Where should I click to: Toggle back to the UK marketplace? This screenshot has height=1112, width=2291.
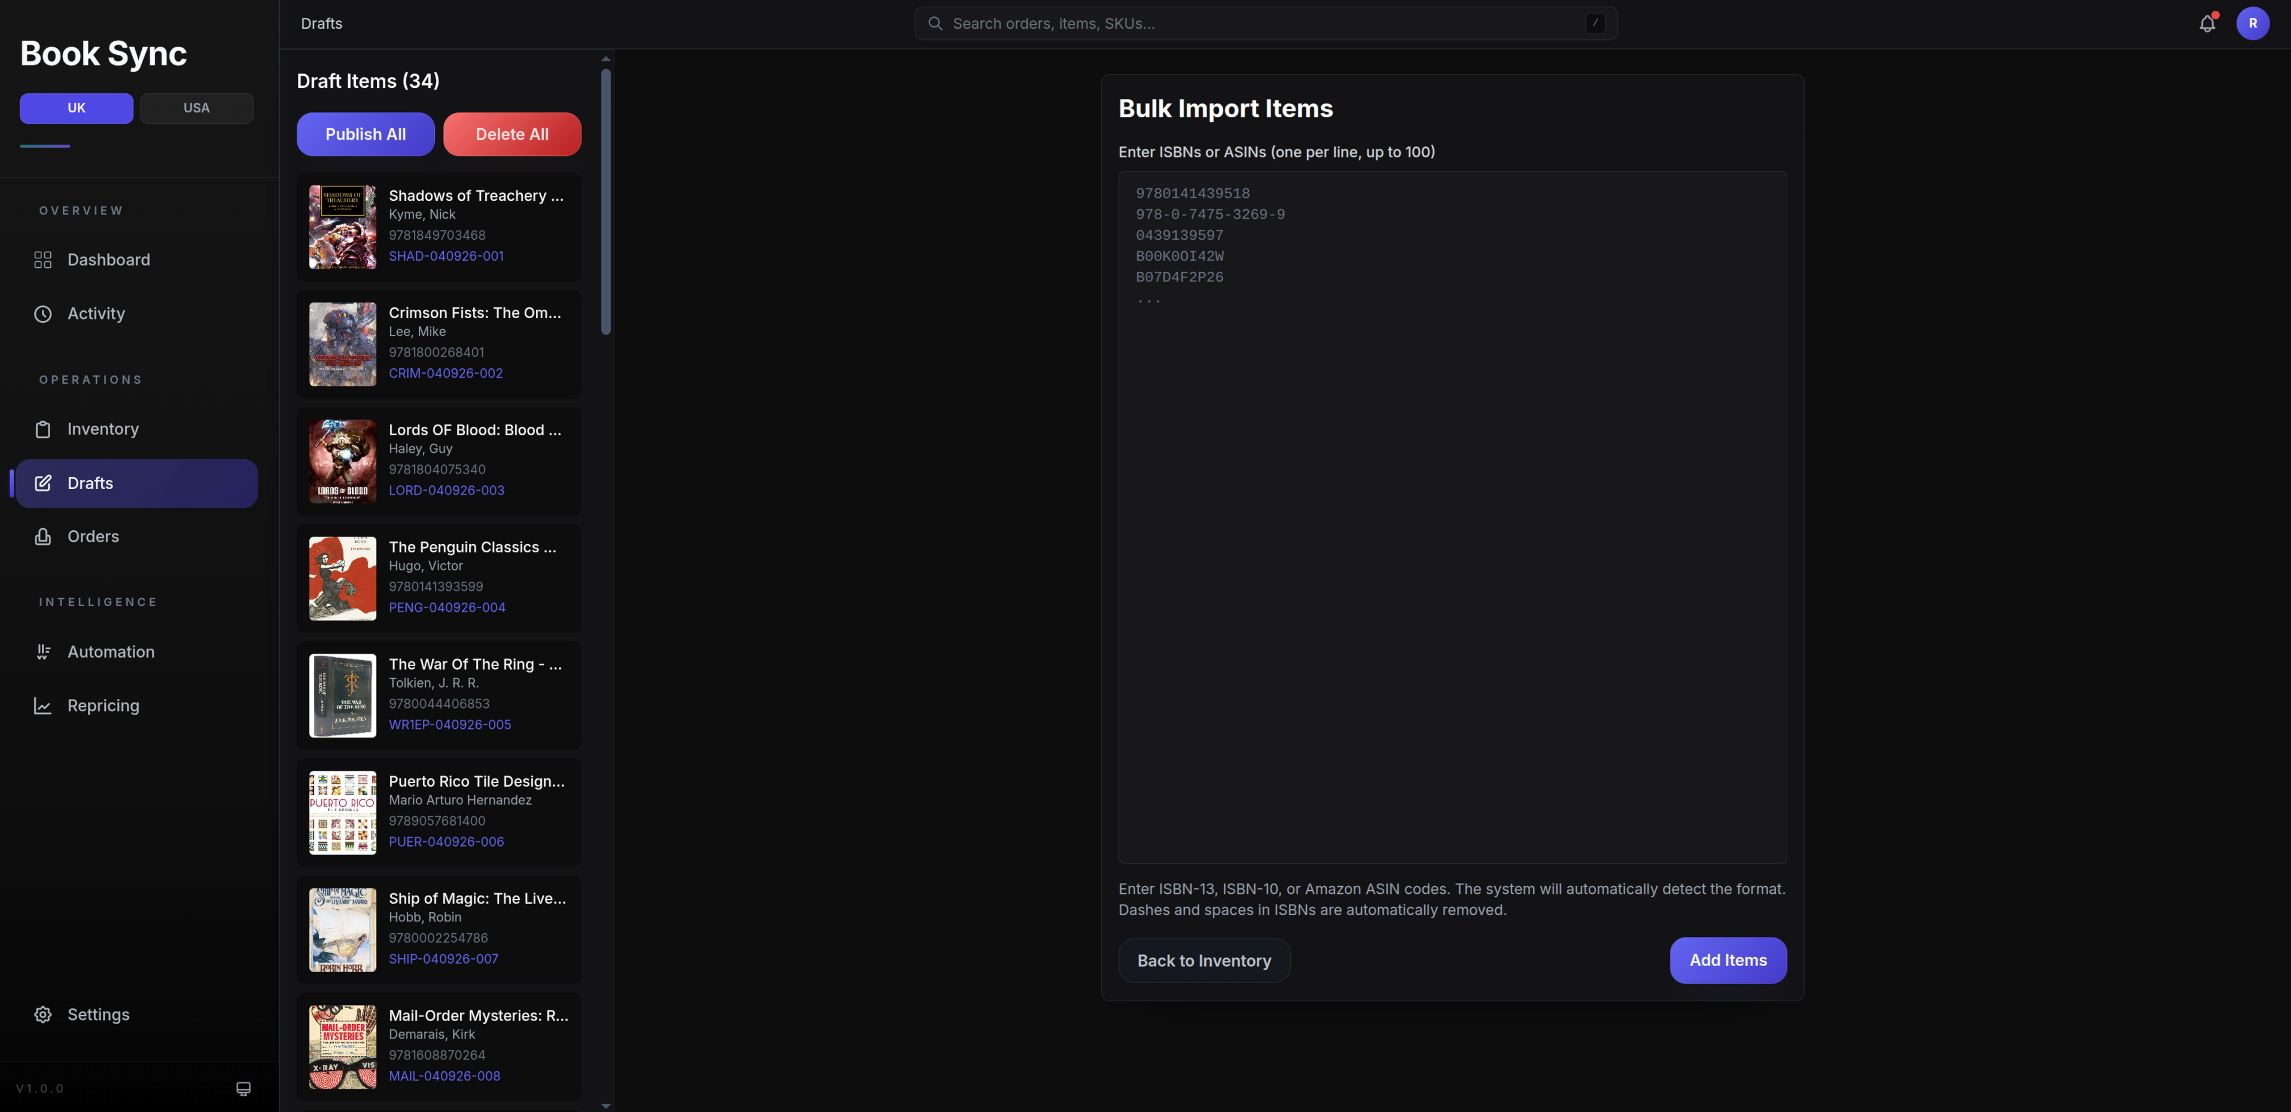pyautogui.click(x=75, y=108)
